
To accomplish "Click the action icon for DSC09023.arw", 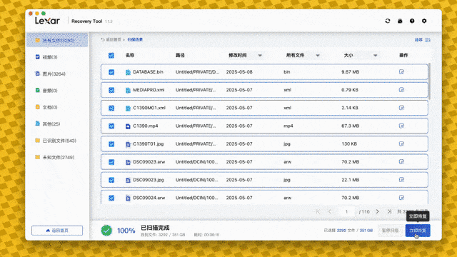I will tap(401, 162).
